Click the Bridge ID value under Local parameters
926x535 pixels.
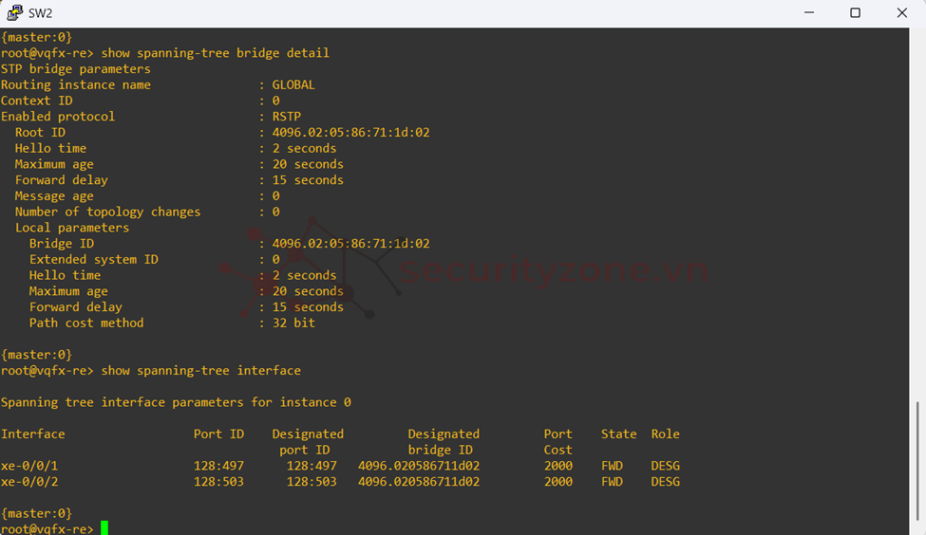coord(350,244)
